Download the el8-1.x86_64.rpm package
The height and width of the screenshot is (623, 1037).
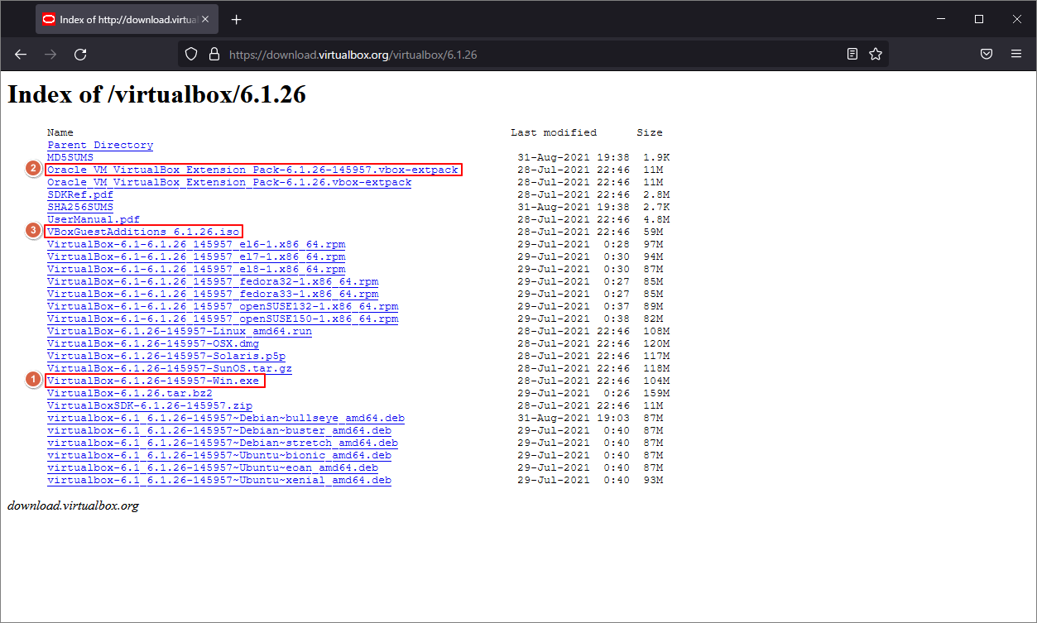pyautogui.click(x=196, y=269)
